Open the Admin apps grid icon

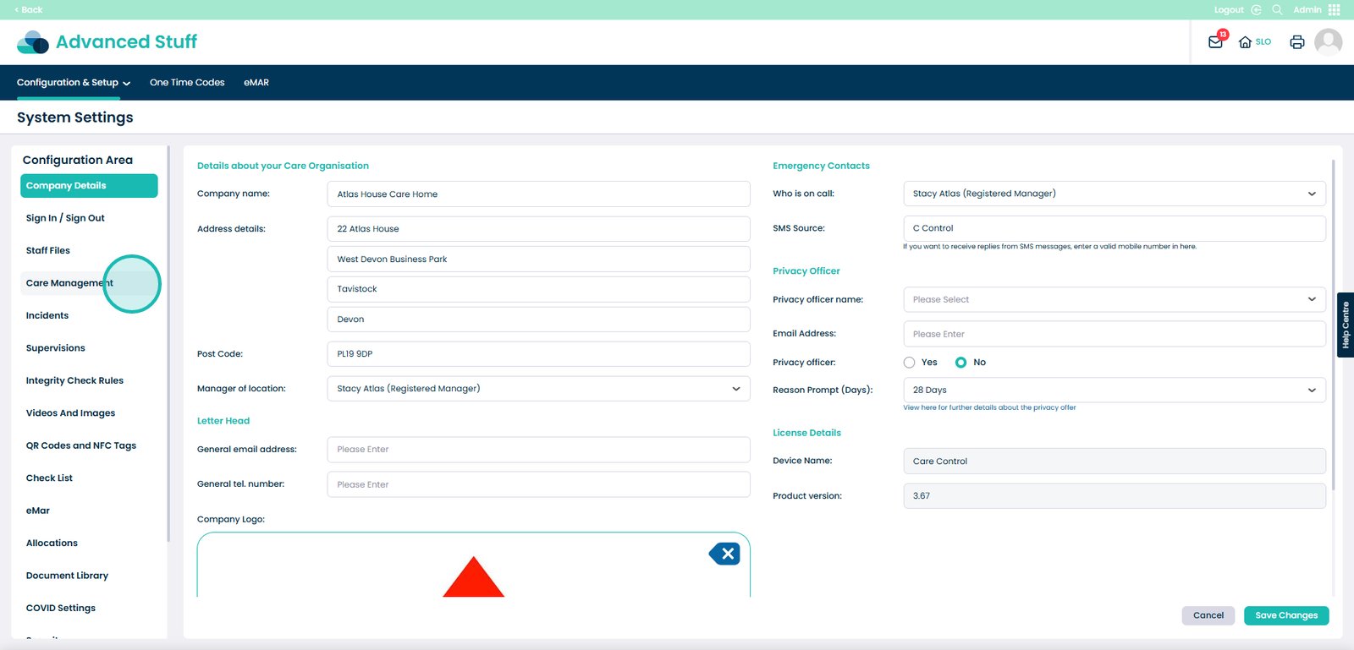[x=1335, y=10]
